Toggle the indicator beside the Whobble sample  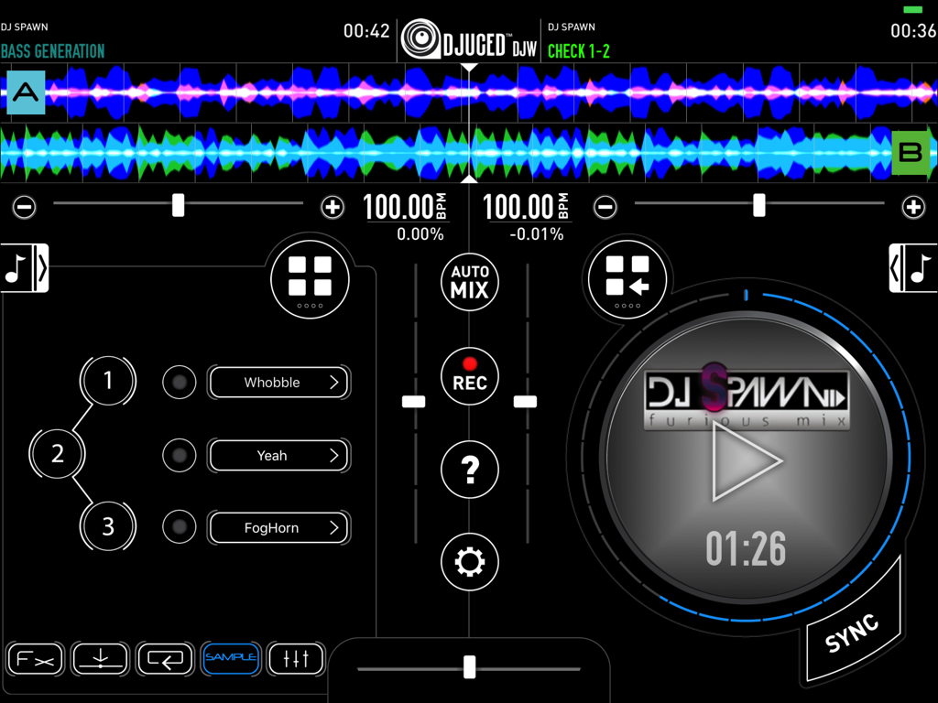pos(179,383)
